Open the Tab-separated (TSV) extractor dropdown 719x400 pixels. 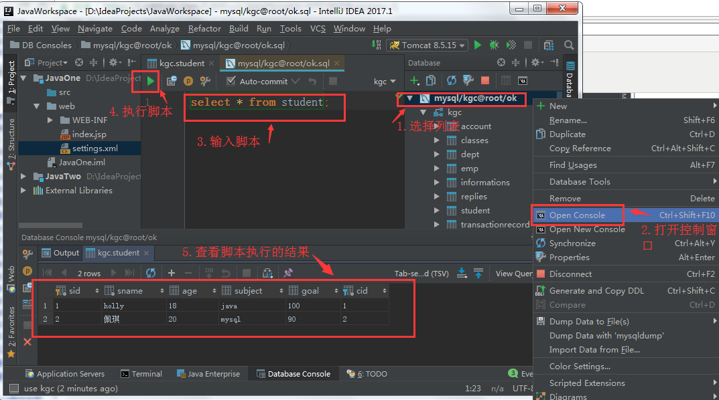point(421,273)
